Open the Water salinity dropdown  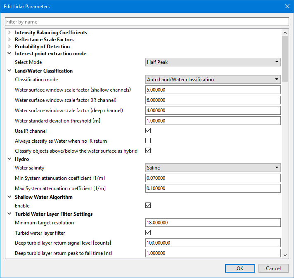[x=213, y=168]
